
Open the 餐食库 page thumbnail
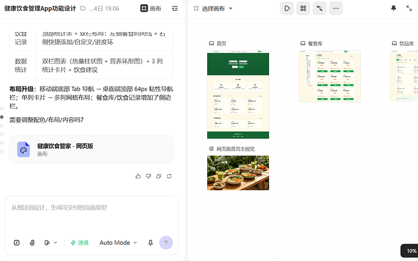click(x=330, y=76)
